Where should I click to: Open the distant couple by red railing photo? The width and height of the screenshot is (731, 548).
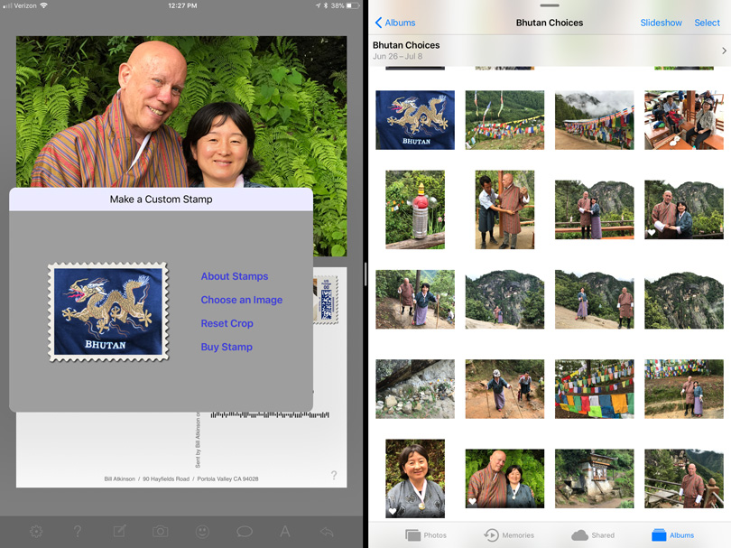(x=595, y=209)
